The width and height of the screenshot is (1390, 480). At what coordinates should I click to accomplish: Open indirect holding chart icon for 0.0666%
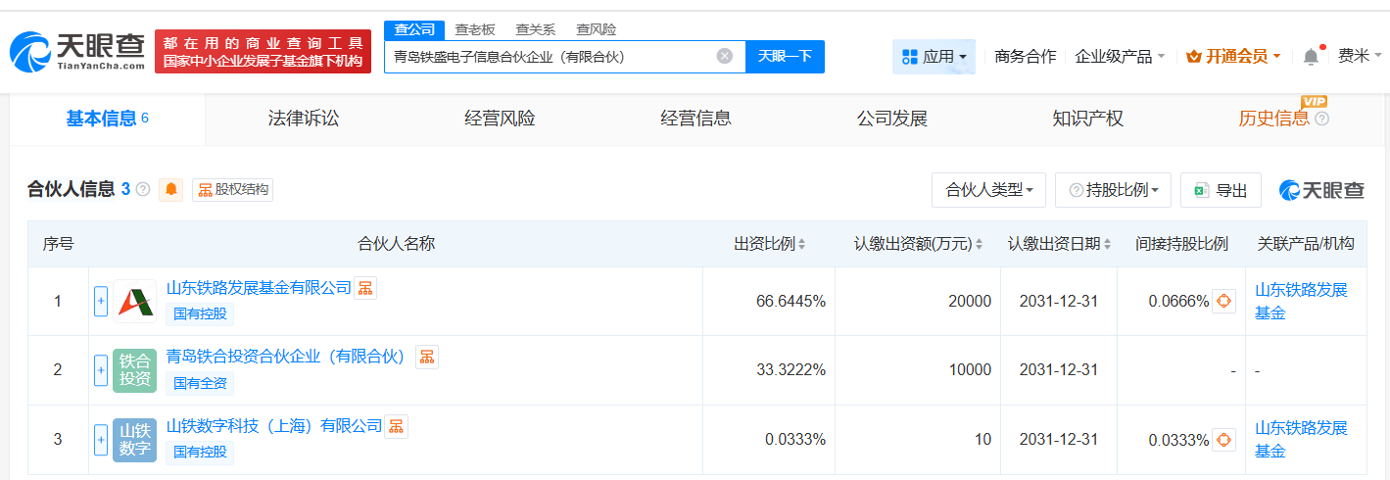coord(1223,302)
